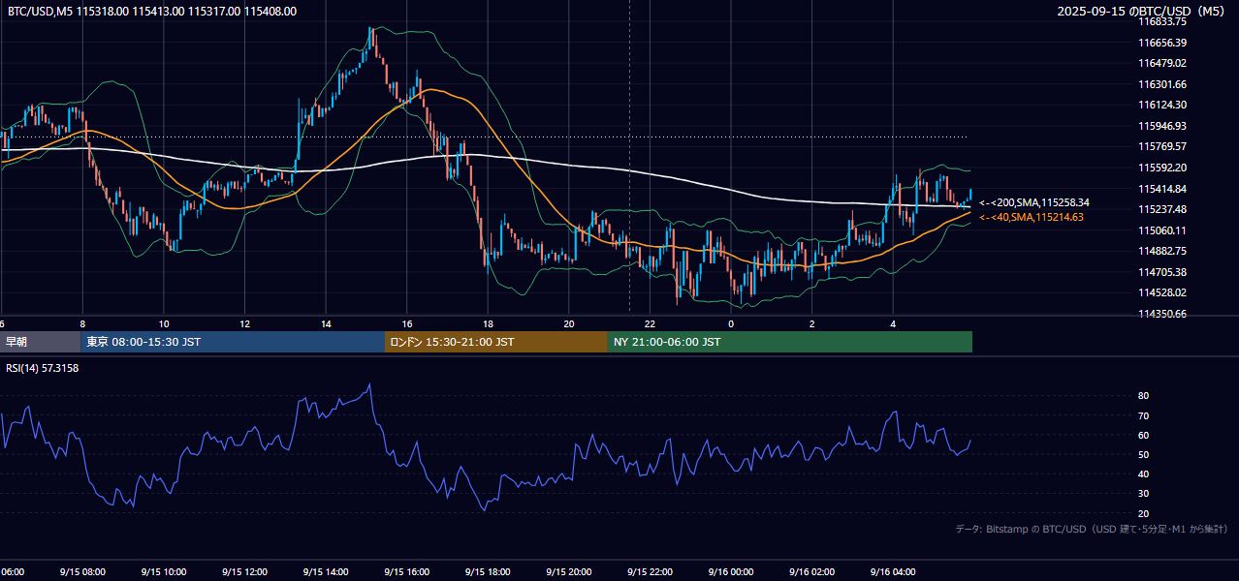Click RSI scale value 80
Image resolution: width=1239 pixels, height=581 pixels.
point(1143,396)
